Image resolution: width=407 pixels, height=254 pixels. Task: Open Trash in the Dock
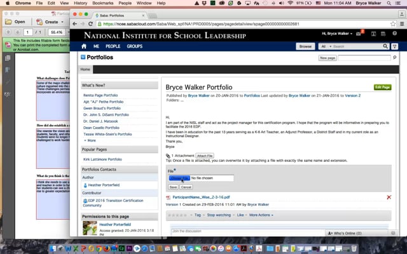click(354, 248)
